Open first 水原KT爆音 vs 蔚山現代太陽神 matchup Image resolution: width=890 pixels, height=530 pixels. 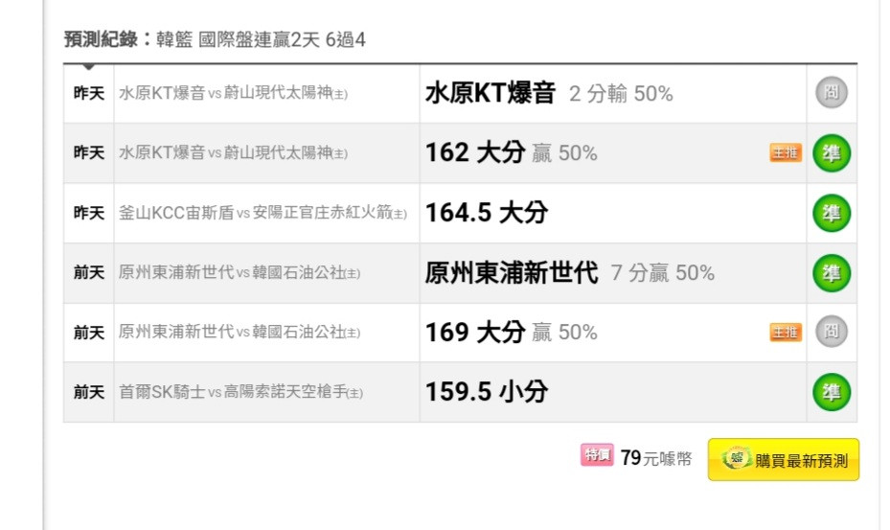(234, 93)
